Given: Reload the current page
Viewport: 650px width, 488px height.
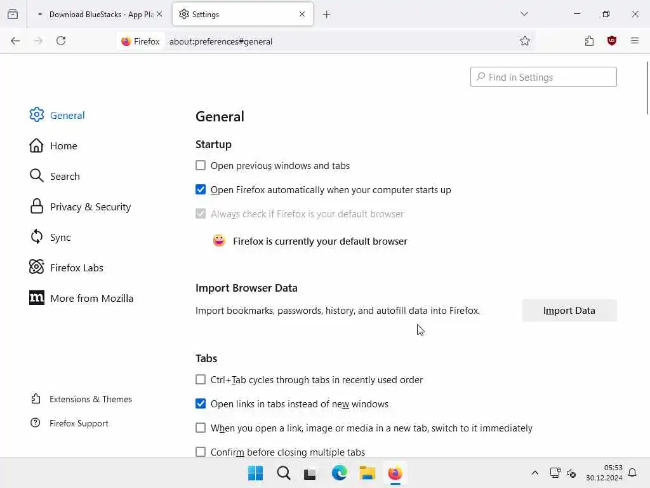Looking at the screenshot, I should click(61, 41).
